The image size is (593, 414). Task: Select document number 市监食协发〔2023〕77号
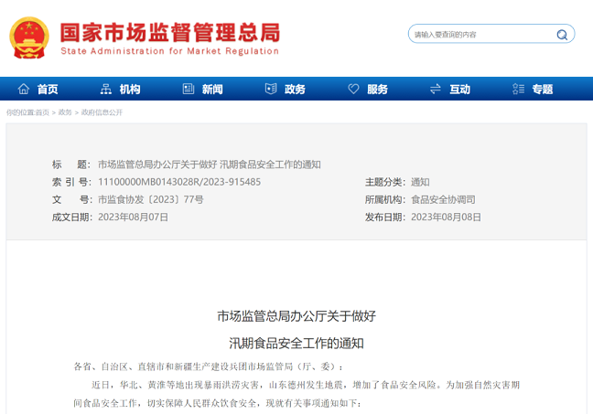(x=150, y=199)
